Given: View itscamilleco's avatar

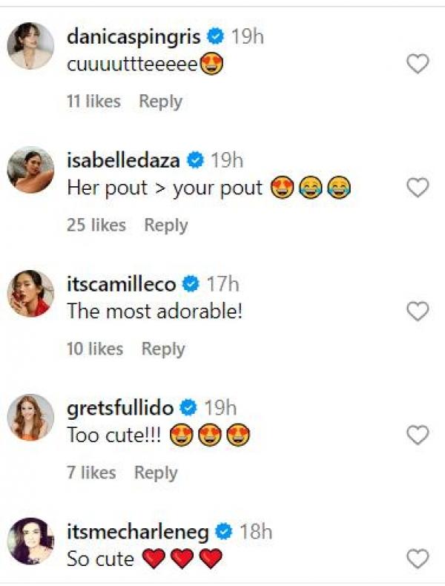Looking at the screenshot, I should (x=30, y=294).
